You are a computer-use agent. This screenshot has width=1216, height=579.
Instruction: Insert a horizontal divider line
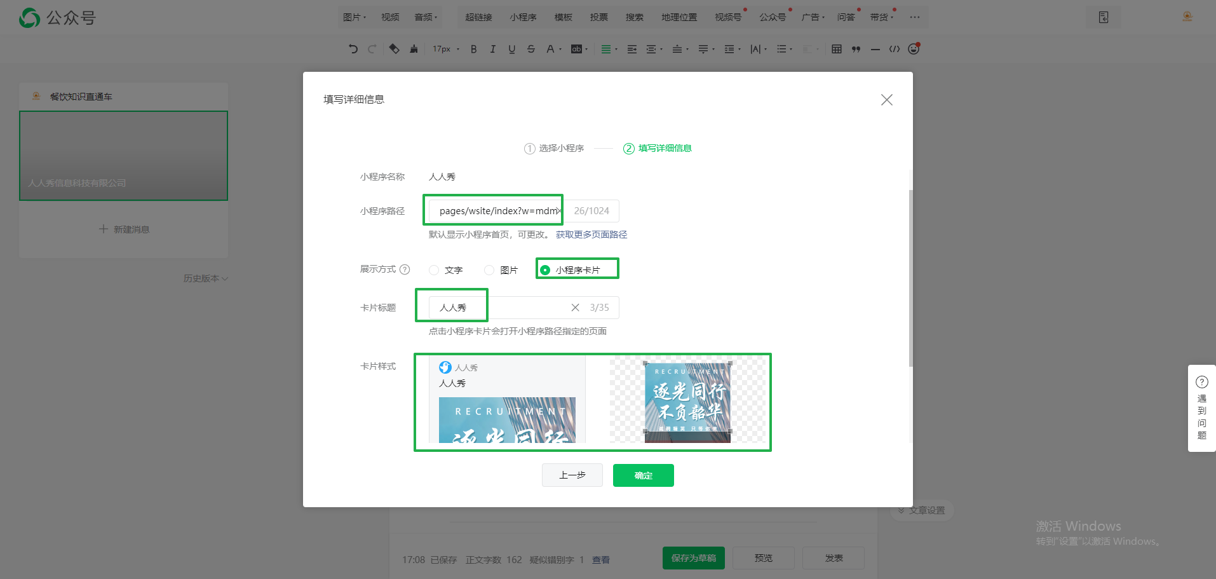(875, 49)
